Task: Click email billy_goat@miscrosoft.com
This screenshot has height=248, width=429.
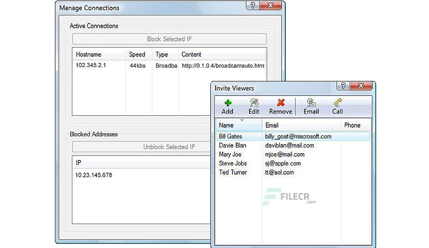Action: pyautogui.click(x=298, y=136)
